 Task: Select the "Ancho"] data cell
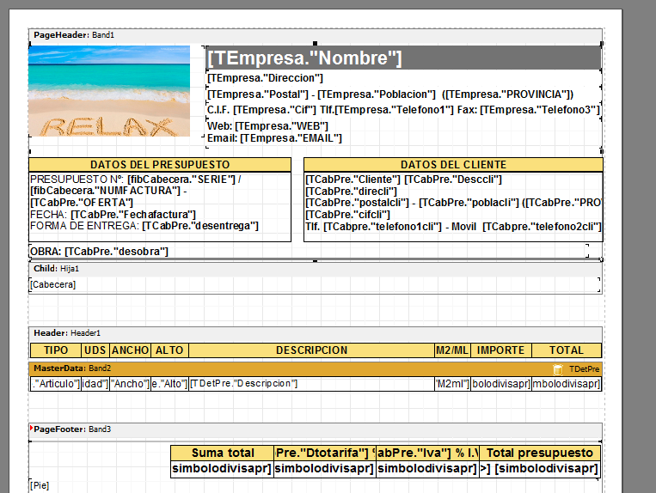point(130,384)
